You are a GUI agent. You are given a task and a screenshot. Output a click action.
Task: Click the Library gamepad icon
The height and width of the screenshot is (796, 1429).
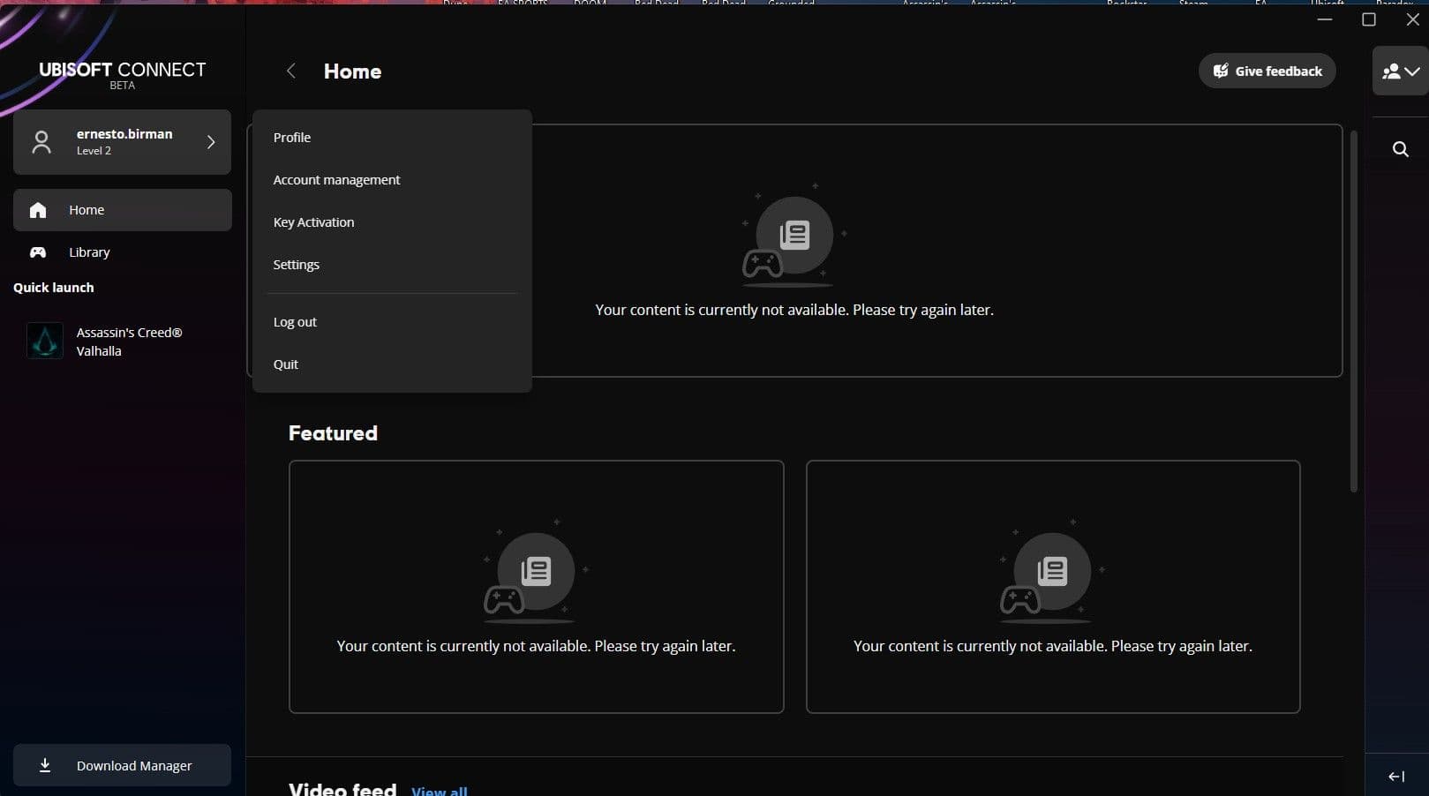click(38, 252)
